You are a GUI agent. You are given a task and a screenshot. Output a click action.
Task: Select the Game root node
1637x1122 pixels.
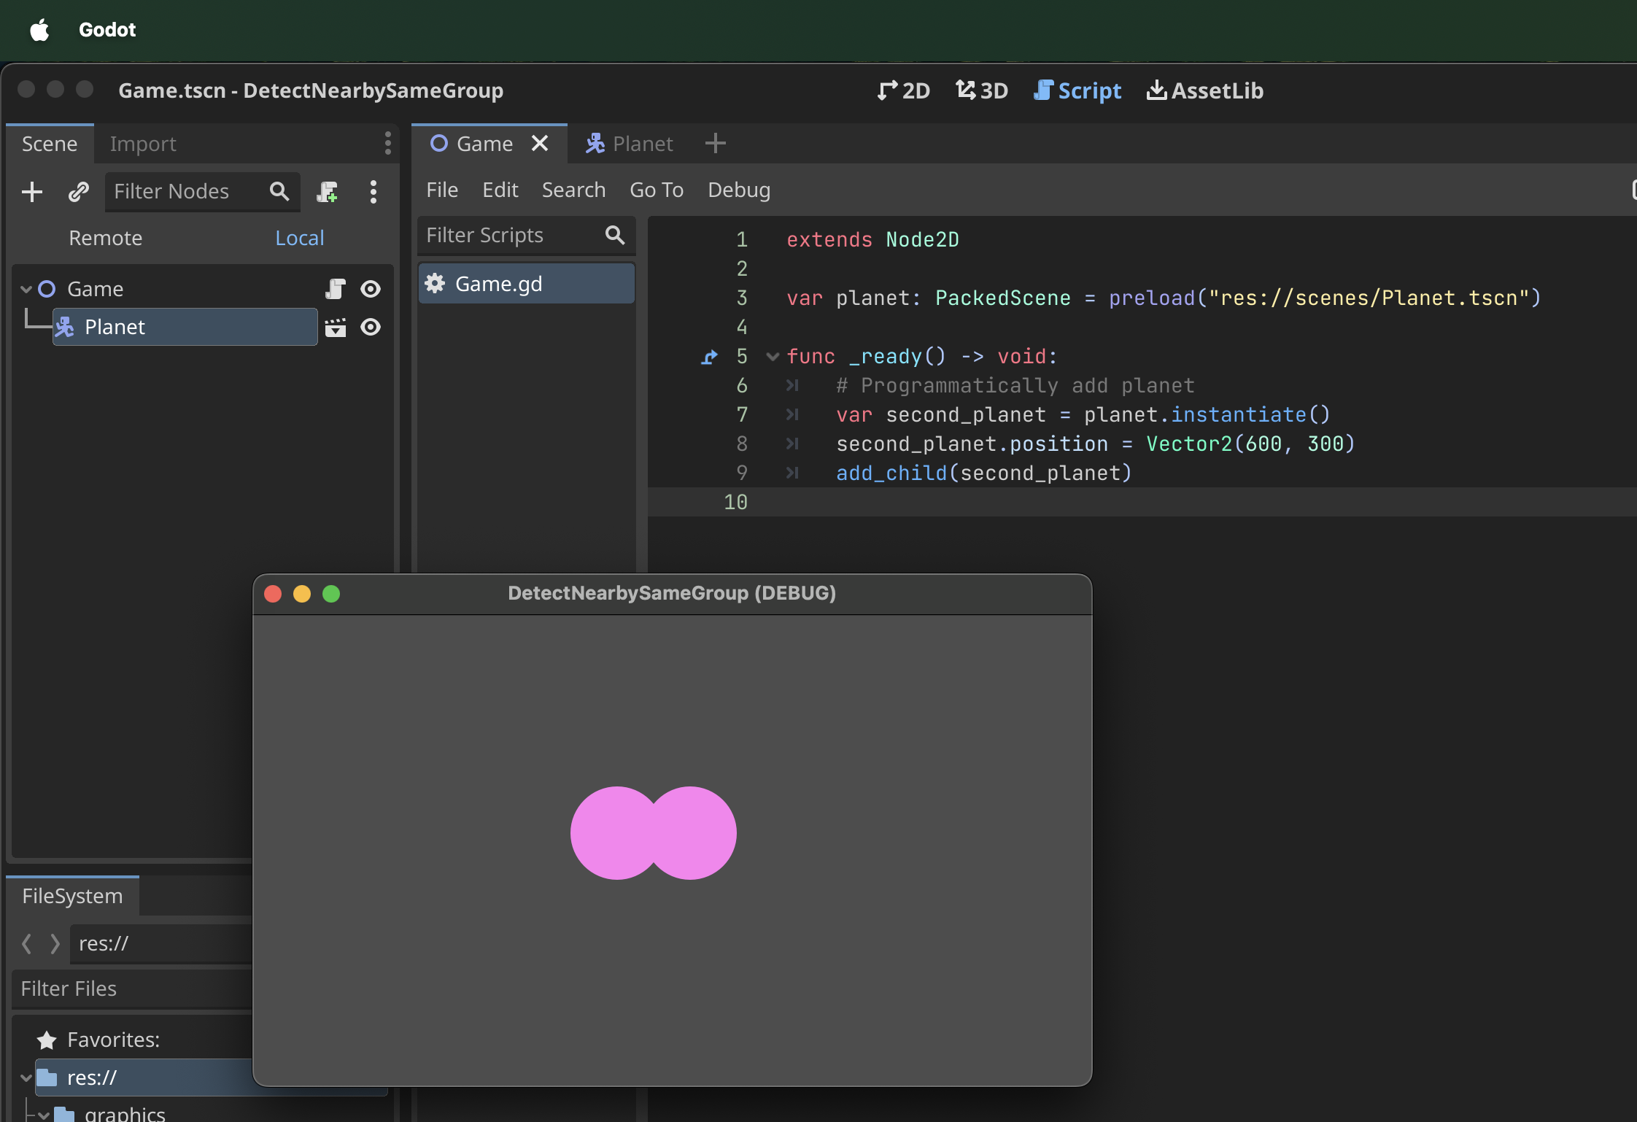95,289
